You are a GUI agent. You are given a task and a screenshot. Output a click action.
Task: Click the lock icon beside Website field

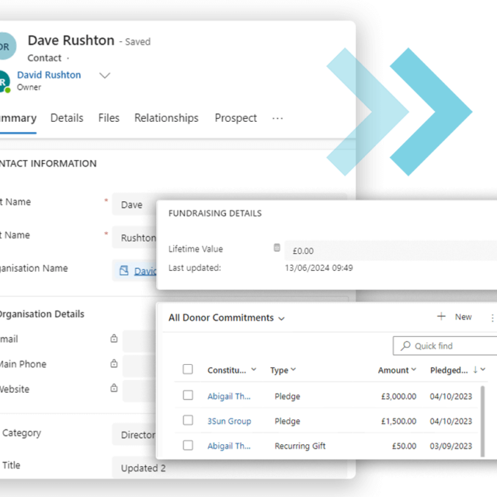click(x=114, y=388)
